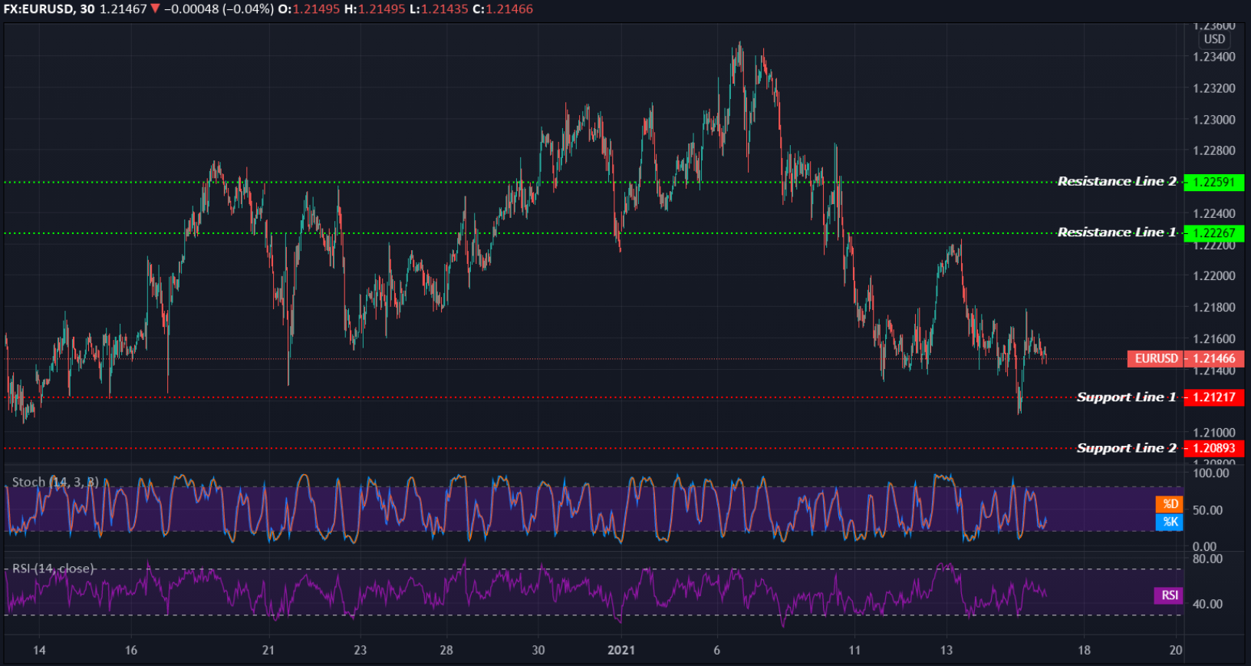Screen dimensions: 1251x666
Task: Click the 23 date label on time axis
Action: [360, 650]
